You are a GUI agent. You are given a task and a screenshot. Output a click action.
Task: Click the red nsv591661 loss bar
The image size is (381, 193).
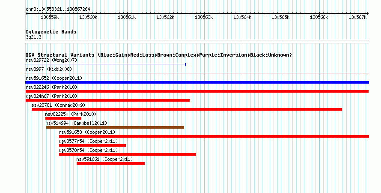pos(110,163)
